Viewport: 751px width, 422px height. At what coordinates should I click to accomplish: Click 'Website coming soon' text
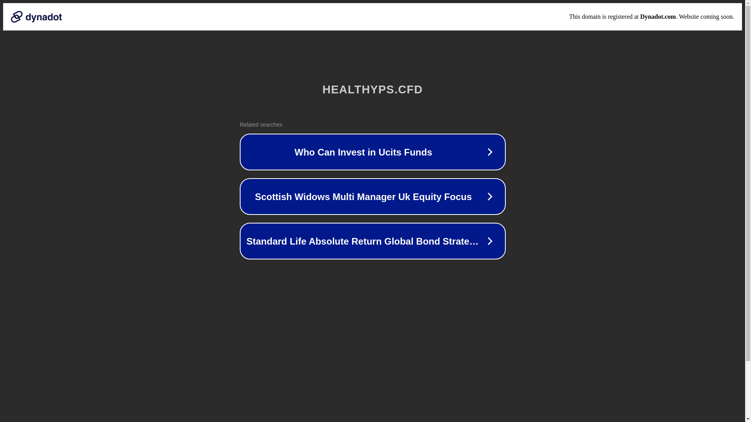pyautogui.click(x=706, y=17)
